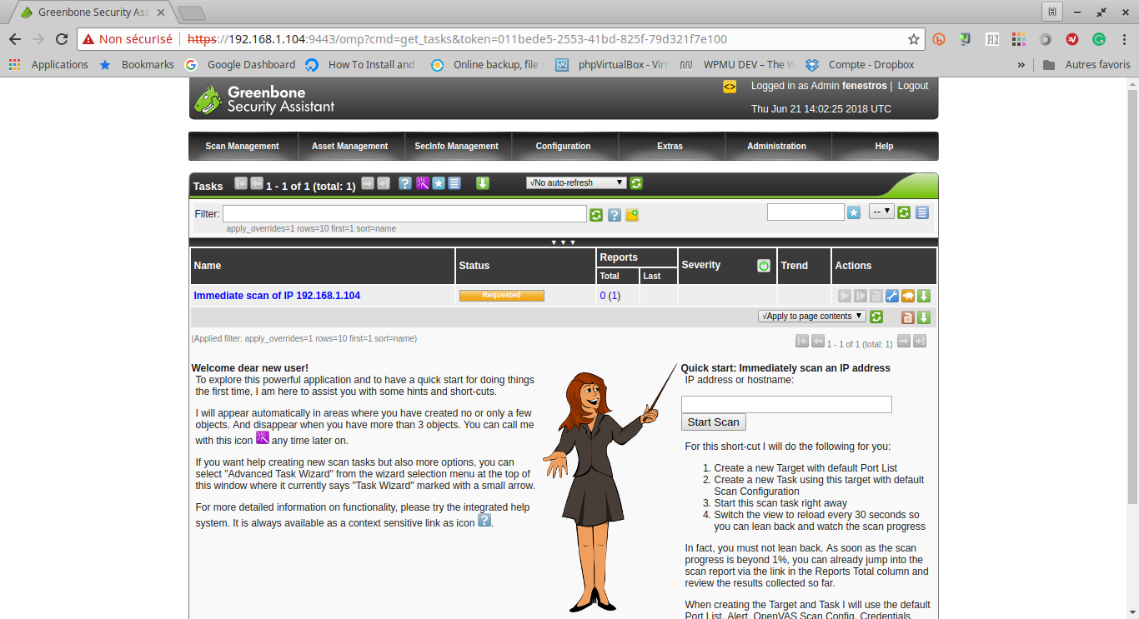This screenshot has width=1139, height=619.
Task: Open the purple Task Wizard icon in Tasks header
Action: click(422, 183)
